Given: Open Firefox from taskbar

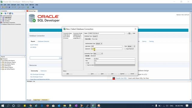Looking at the screenshot, I should click(47, 106).
